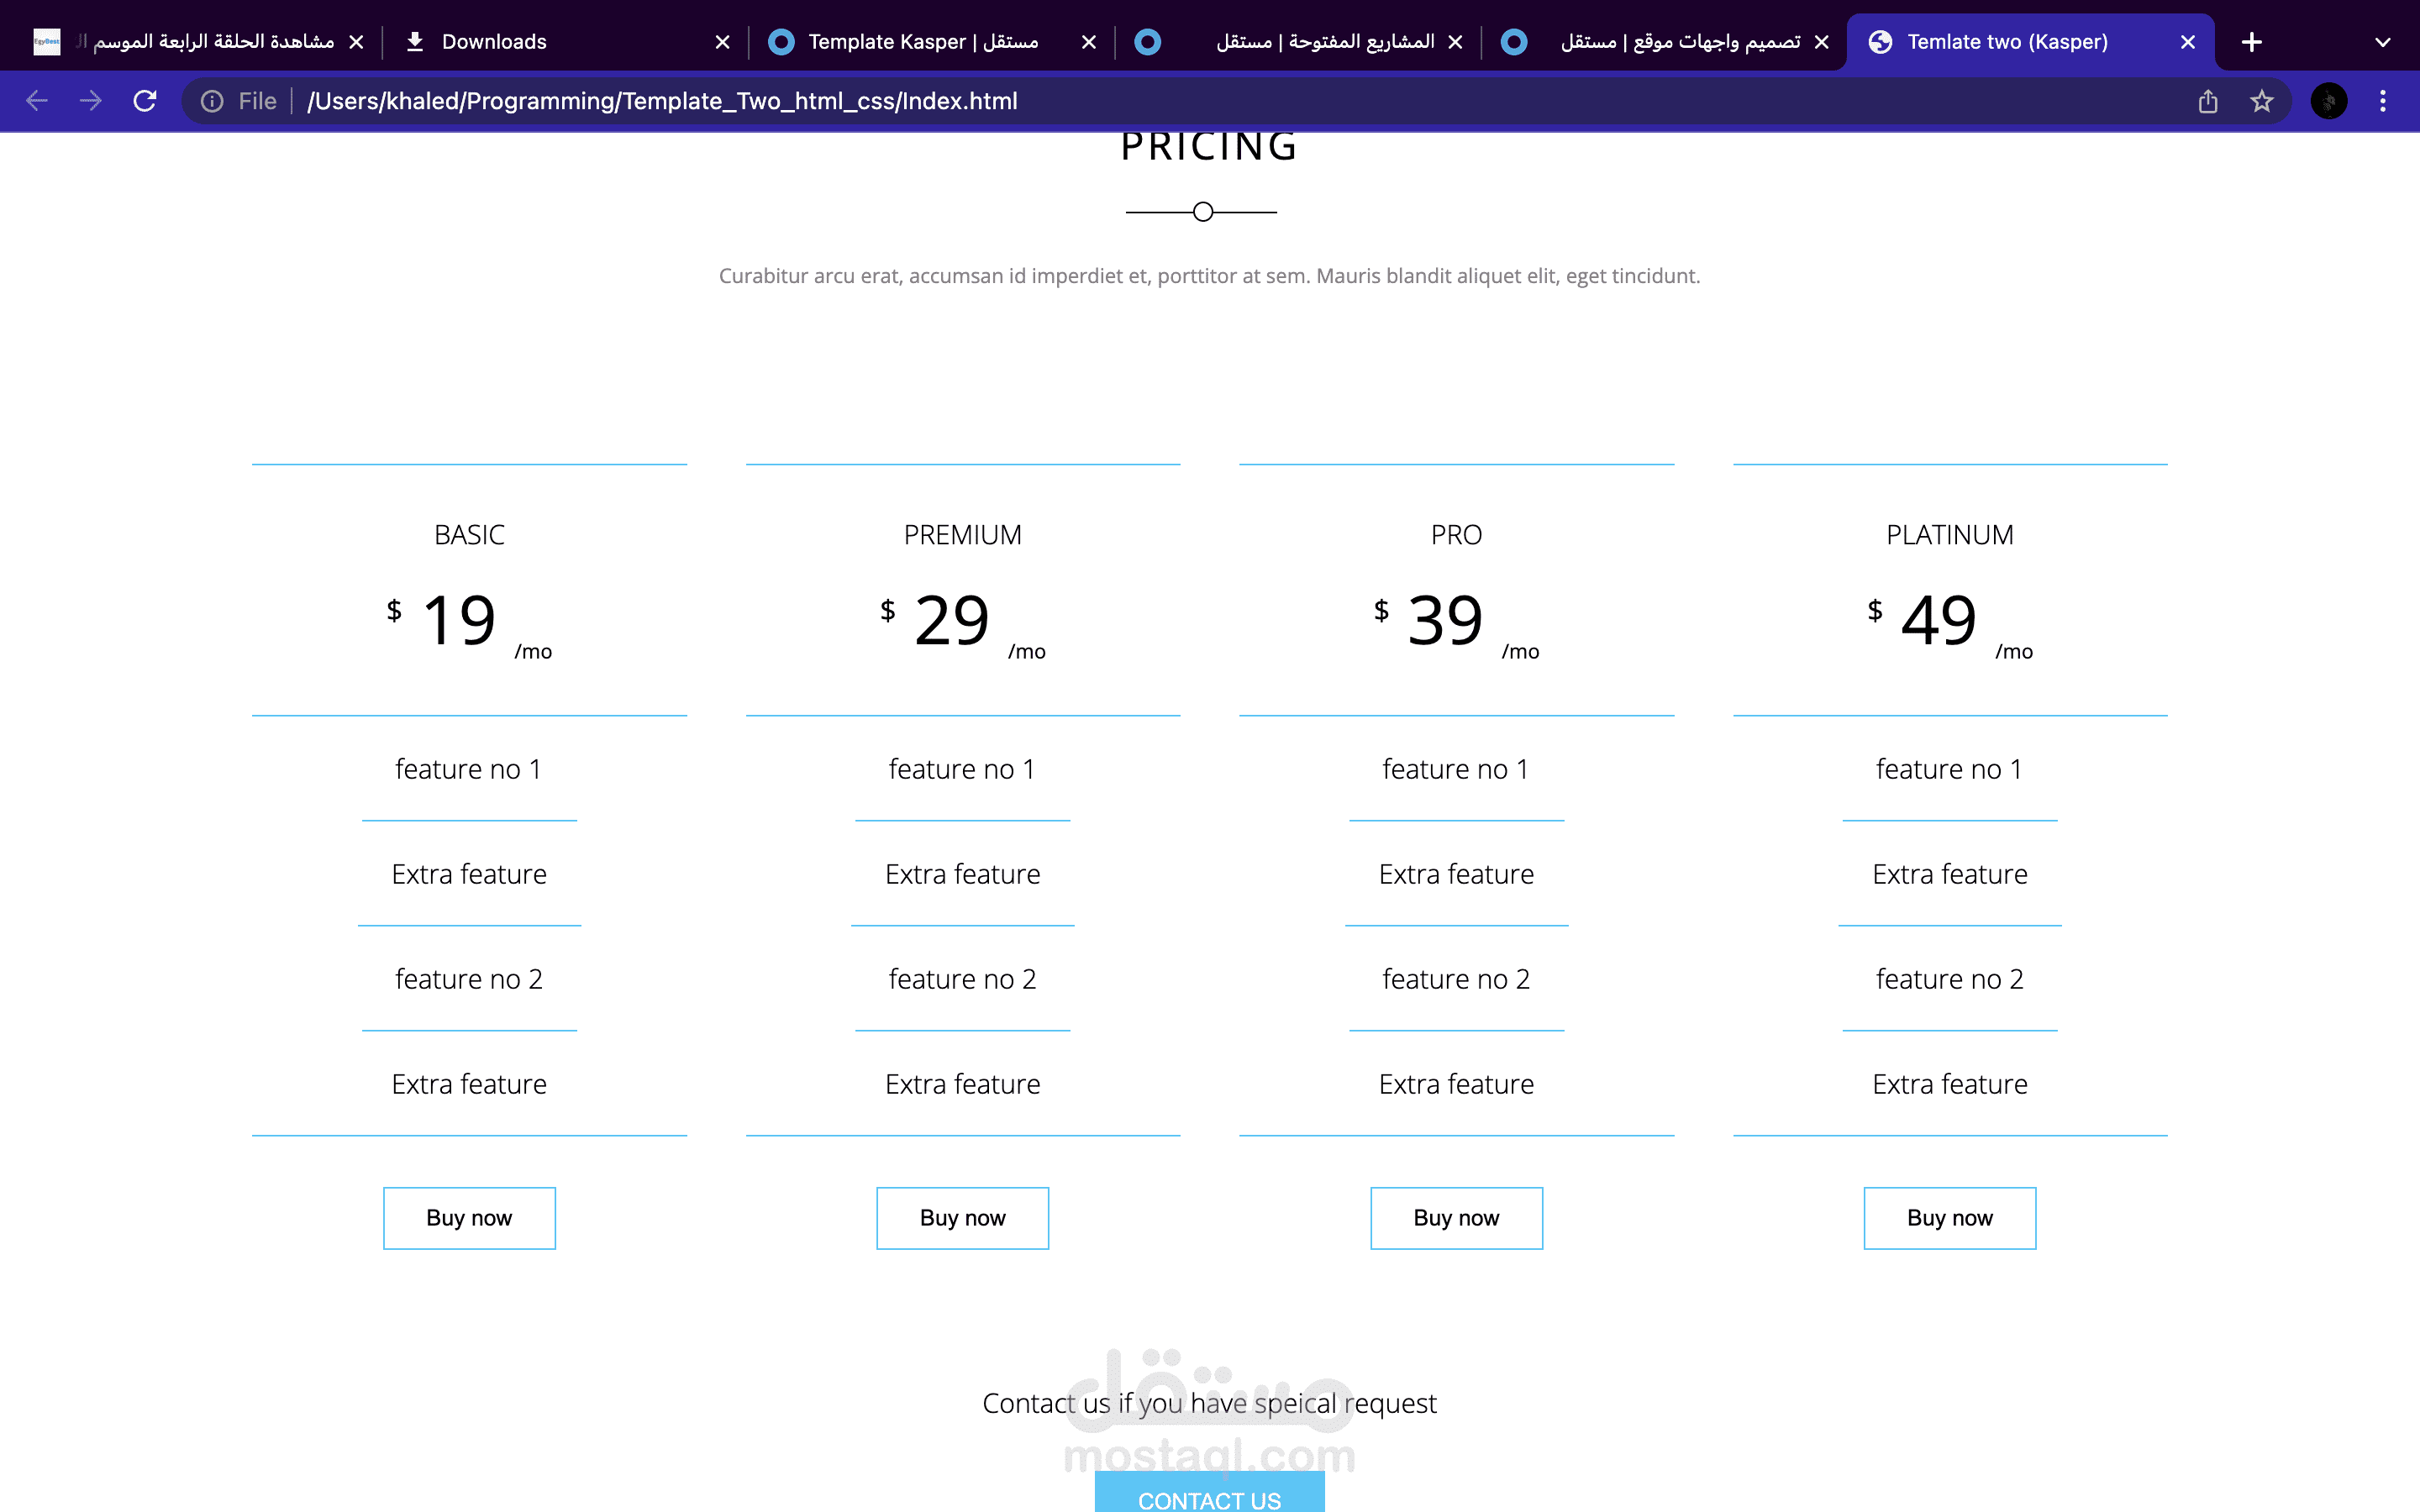
Task: Click Buy now under PLATINUM plan
Action: [1949, 1218]
